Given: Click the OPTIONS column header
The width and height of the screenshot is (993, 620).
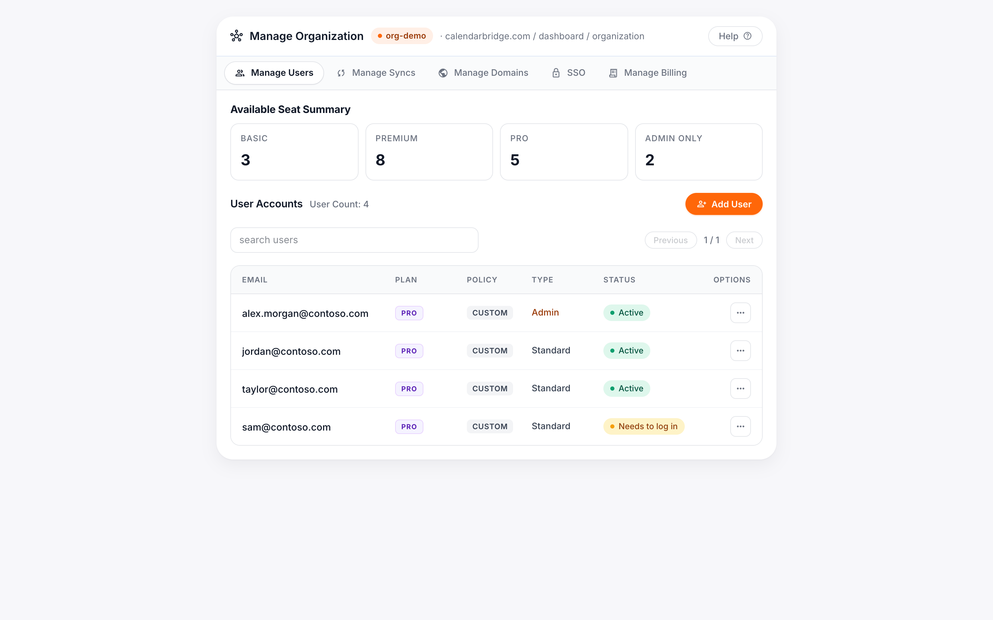Looking at the screenshot, I should (x=732, y=280).
